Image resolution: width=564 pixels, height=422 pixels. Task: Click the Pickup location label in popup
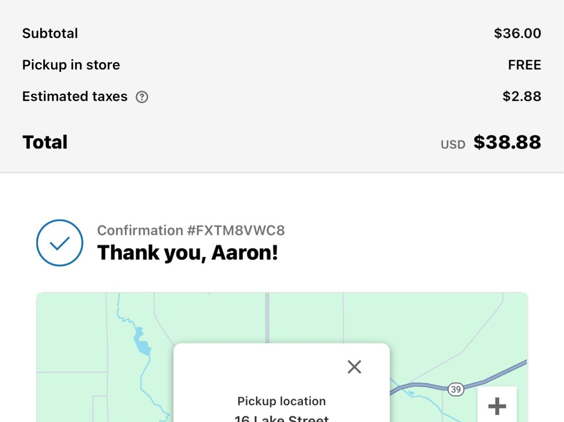[x=281, y=401]
